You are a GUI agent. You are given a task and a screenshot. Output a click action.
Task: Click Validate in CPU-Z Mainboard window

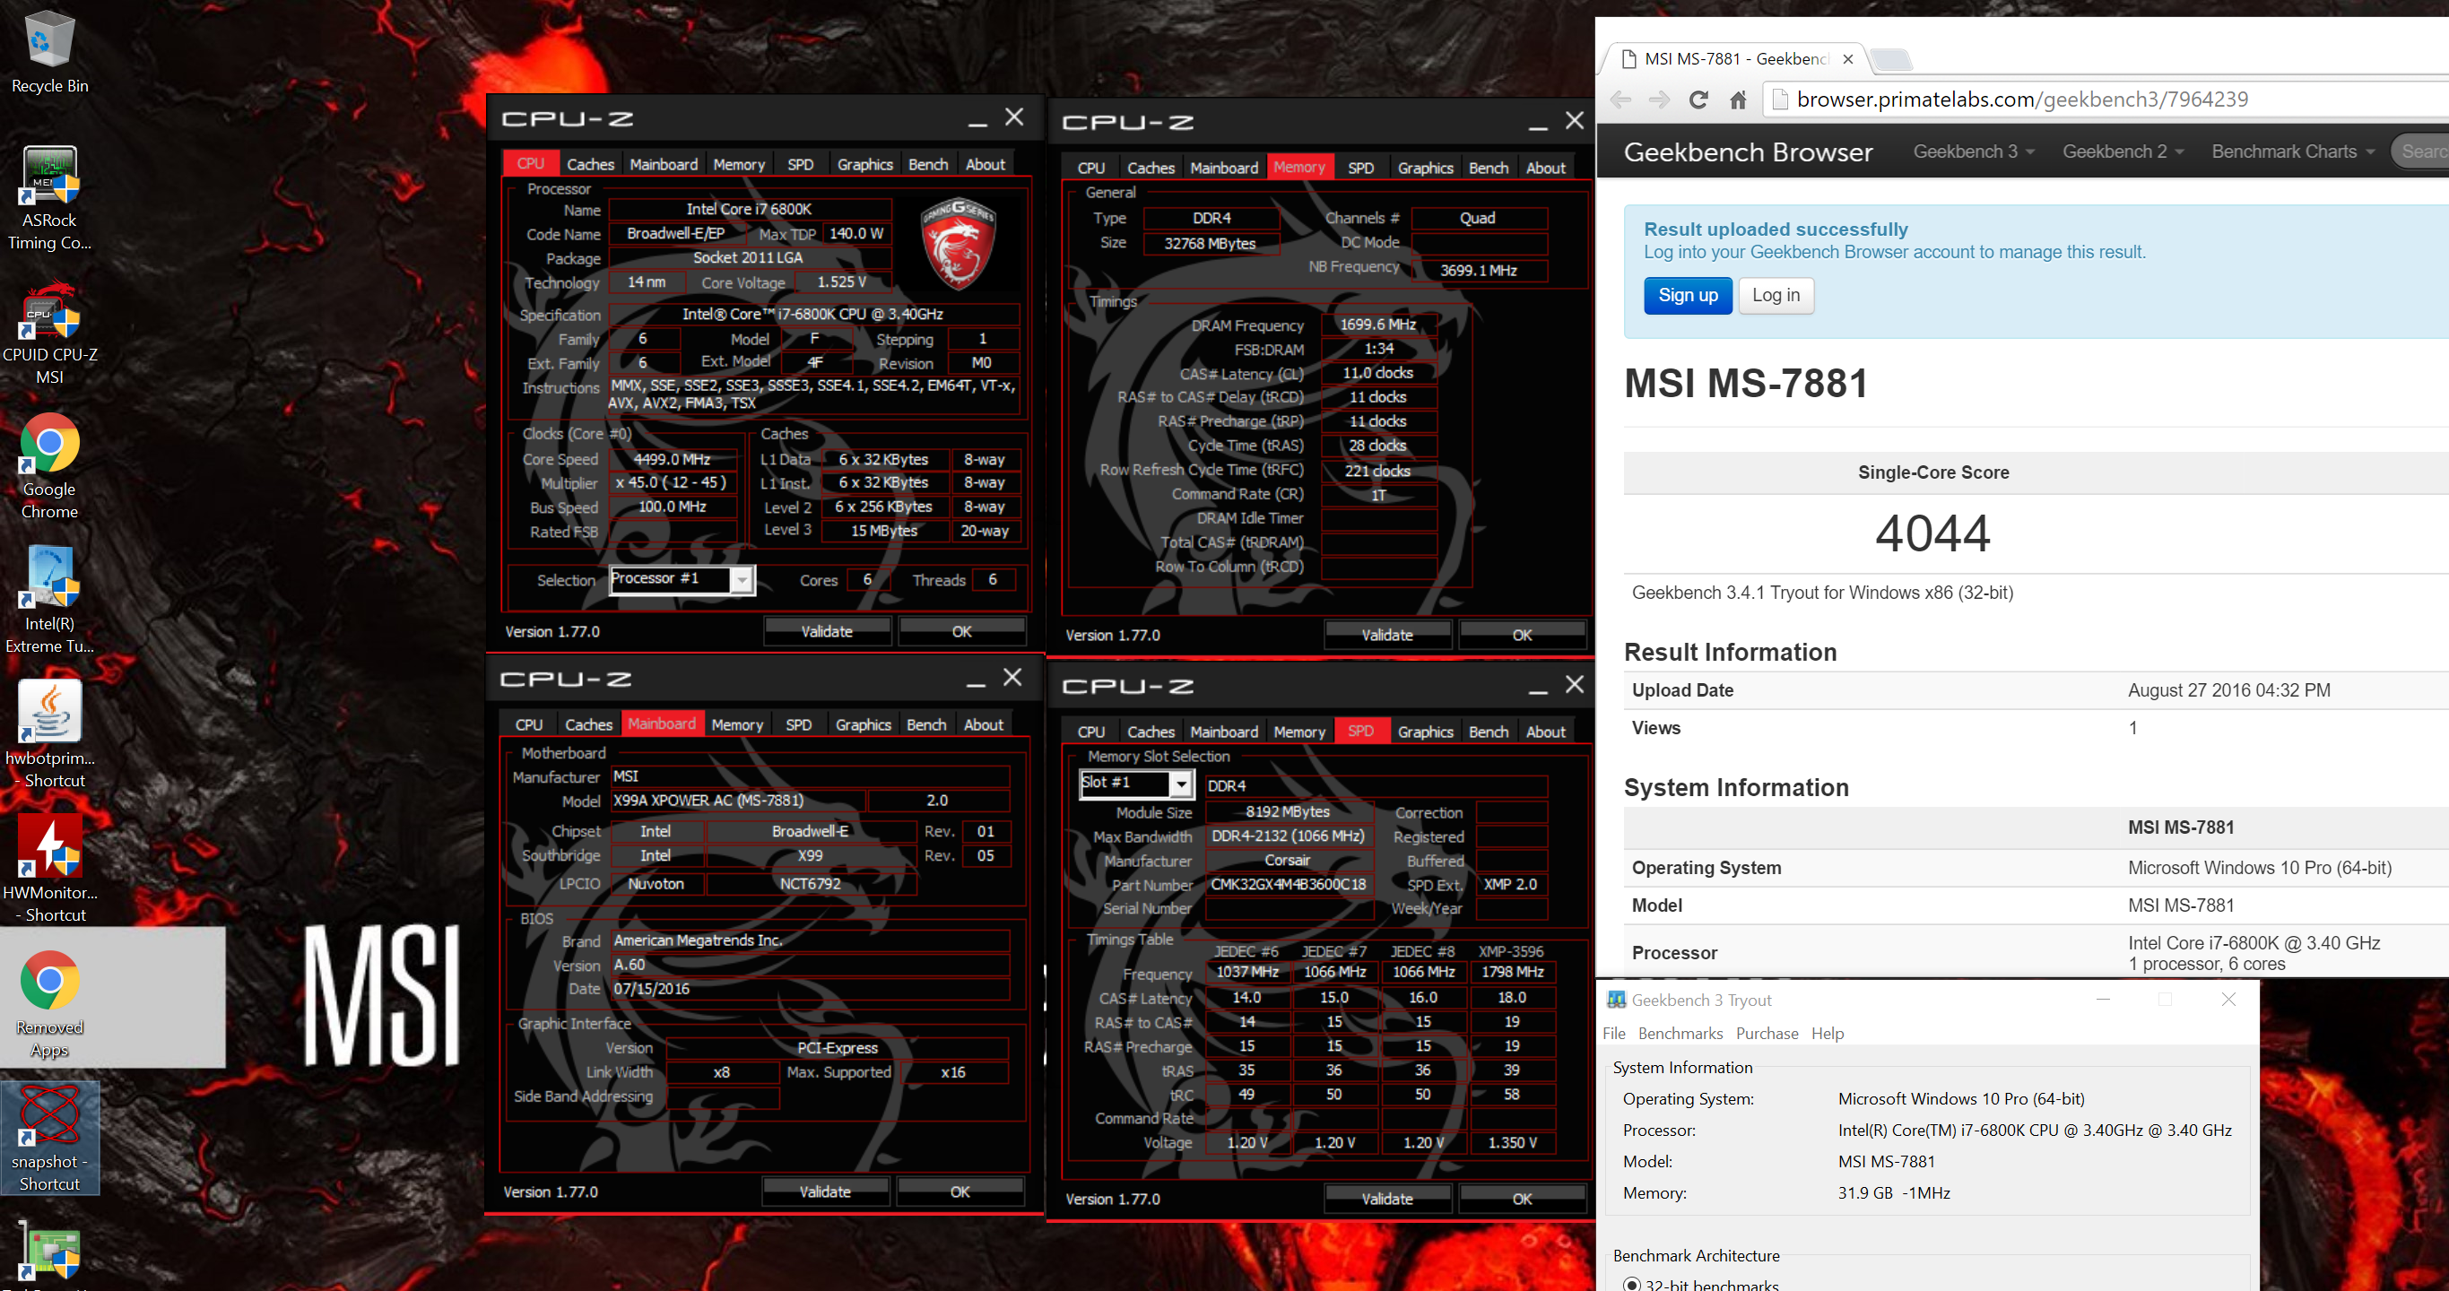coord(825,1191)
